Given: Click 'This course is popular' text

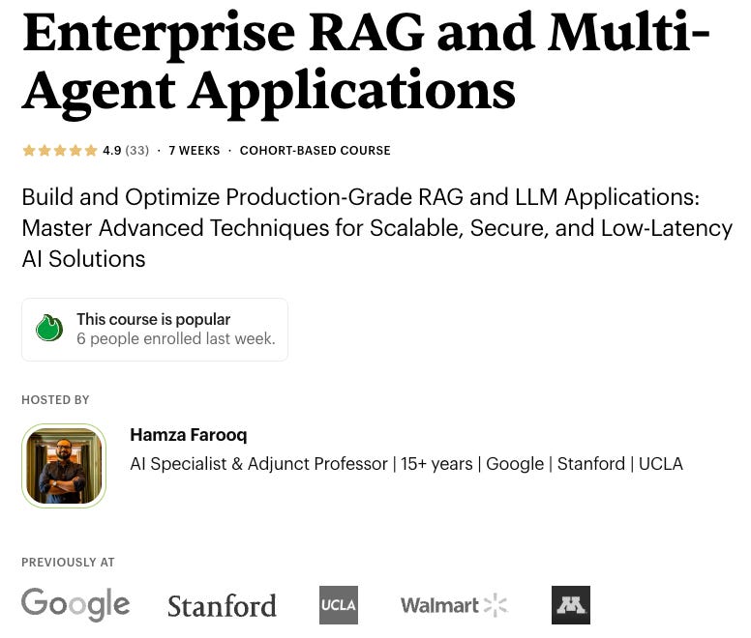Looking at the screenshot, I should pyautogui.click(x=153, y=319).
